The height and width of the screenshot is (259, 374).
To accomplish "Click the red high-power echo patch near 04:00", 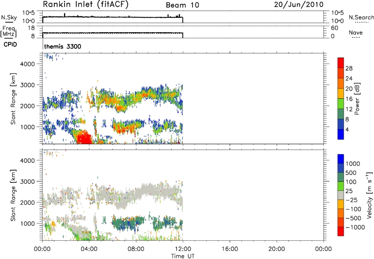I will (x=84, y=137).
